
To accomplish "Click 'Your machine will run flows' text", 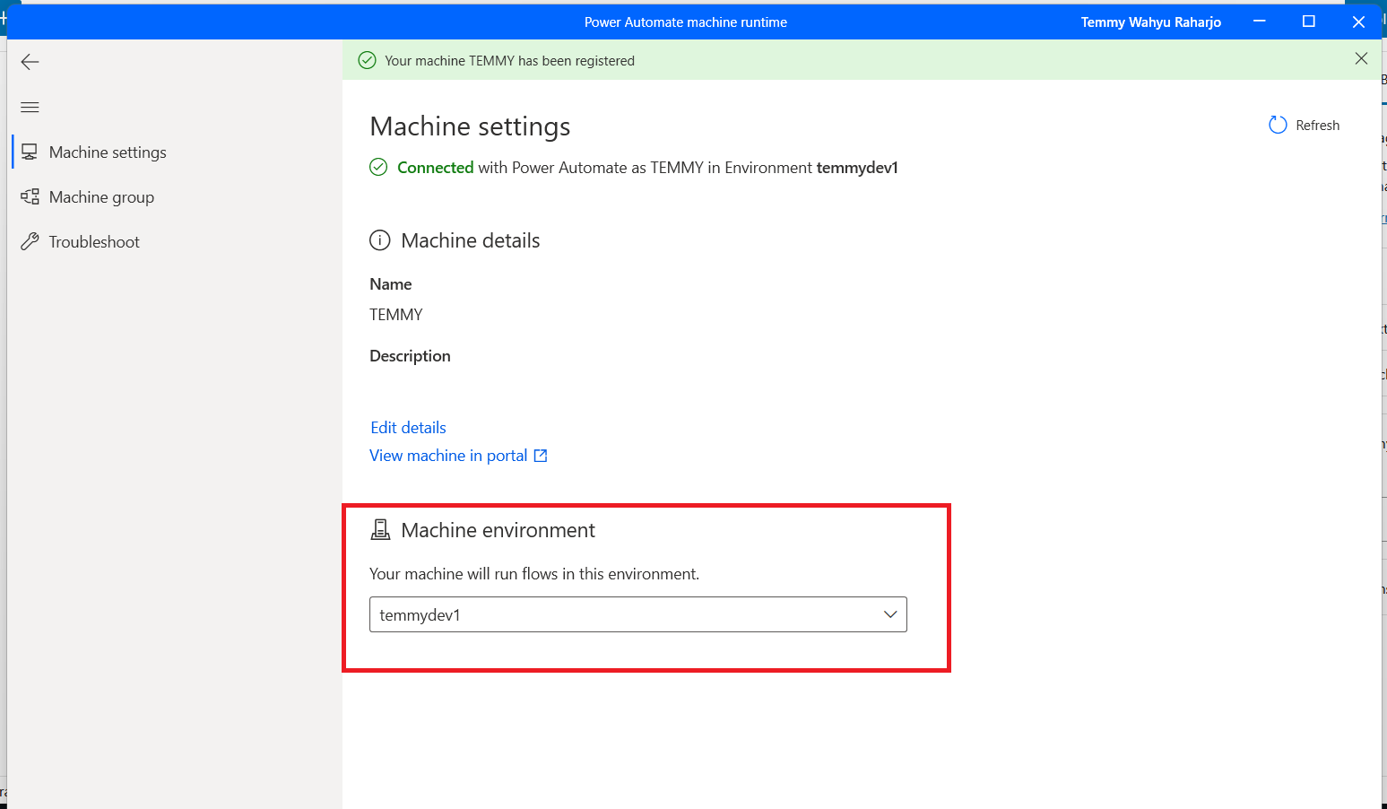I will [534, 574].
